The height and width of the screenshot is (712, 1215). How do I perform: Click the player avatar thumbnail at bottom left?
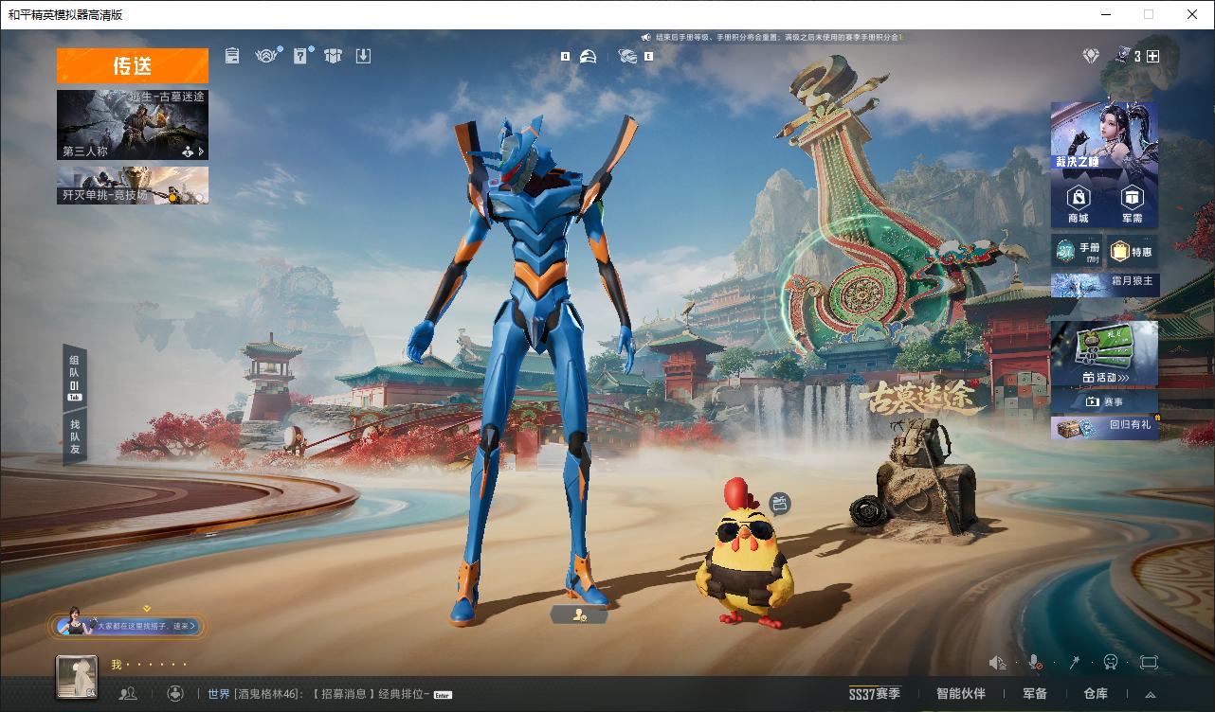pos(77,677)
